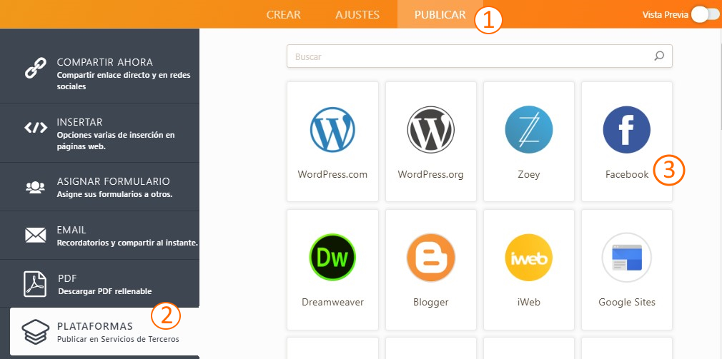
Task: Pick the Google Sites icon
Action: pyautogui.click(x=626, y=258)
